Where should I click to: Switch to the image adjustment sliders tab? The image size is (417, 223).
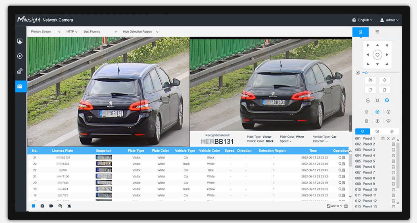tap(377, 31)
